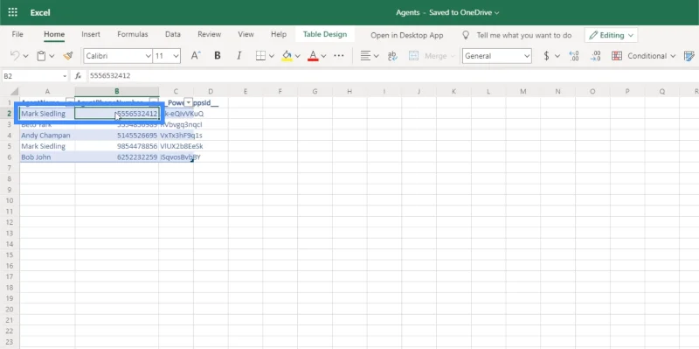The height and width of the screenshot is (349, 699).
Task: Apply yellow fill color
Action: pyautogui.click(x=287, y=56)
